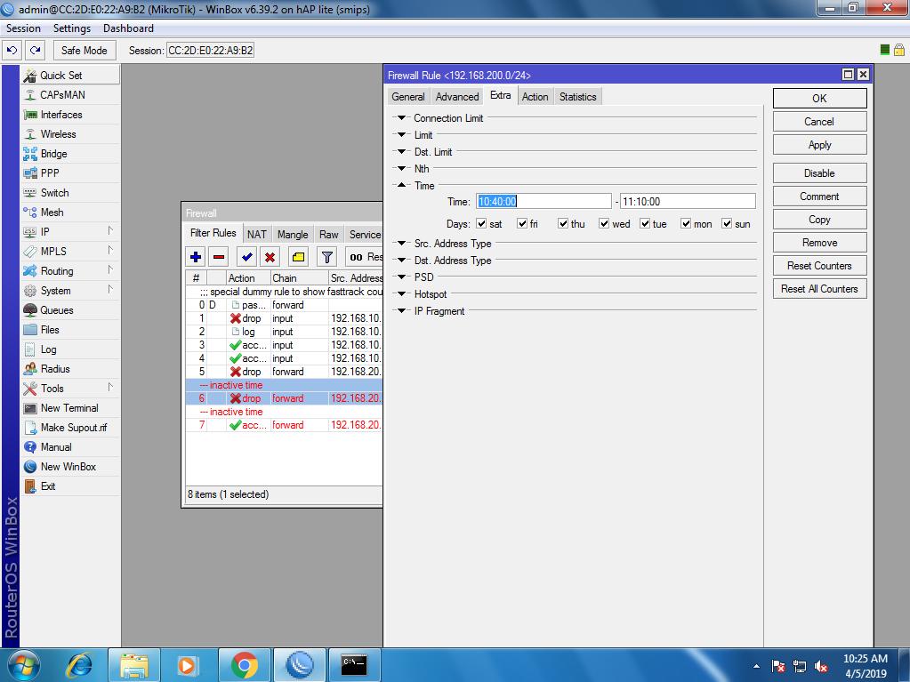Open the Dashboard menu
This screenshot has width=910, height=682.
[x=128, y=28]
